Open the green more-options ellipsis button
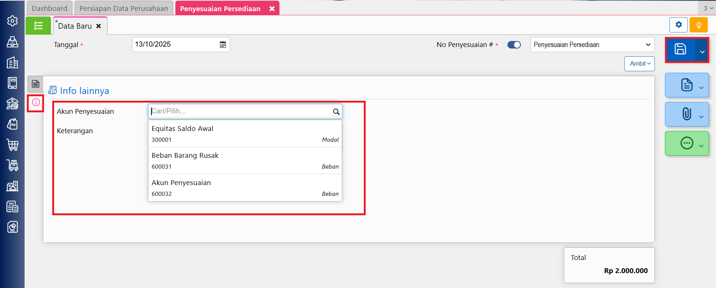The width and height of the screenshot is (716, 288). 687,143
